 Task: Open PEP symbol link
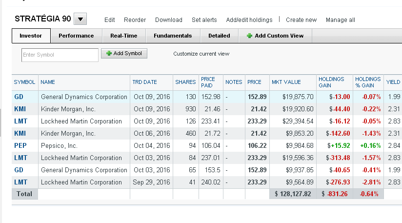pyautogui.click(x=20, y=145)
